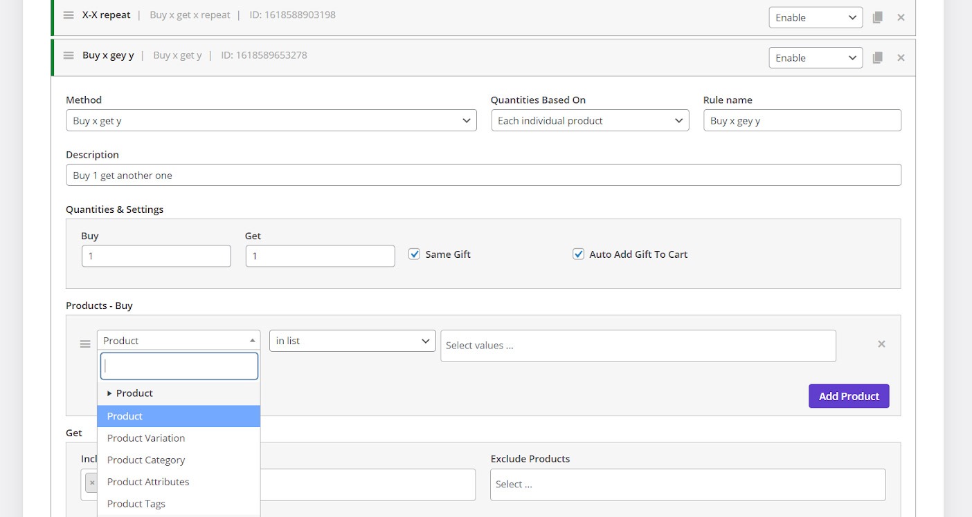
Task: Open the 'in list' operator dropdown
Action: tap(352, 341)
